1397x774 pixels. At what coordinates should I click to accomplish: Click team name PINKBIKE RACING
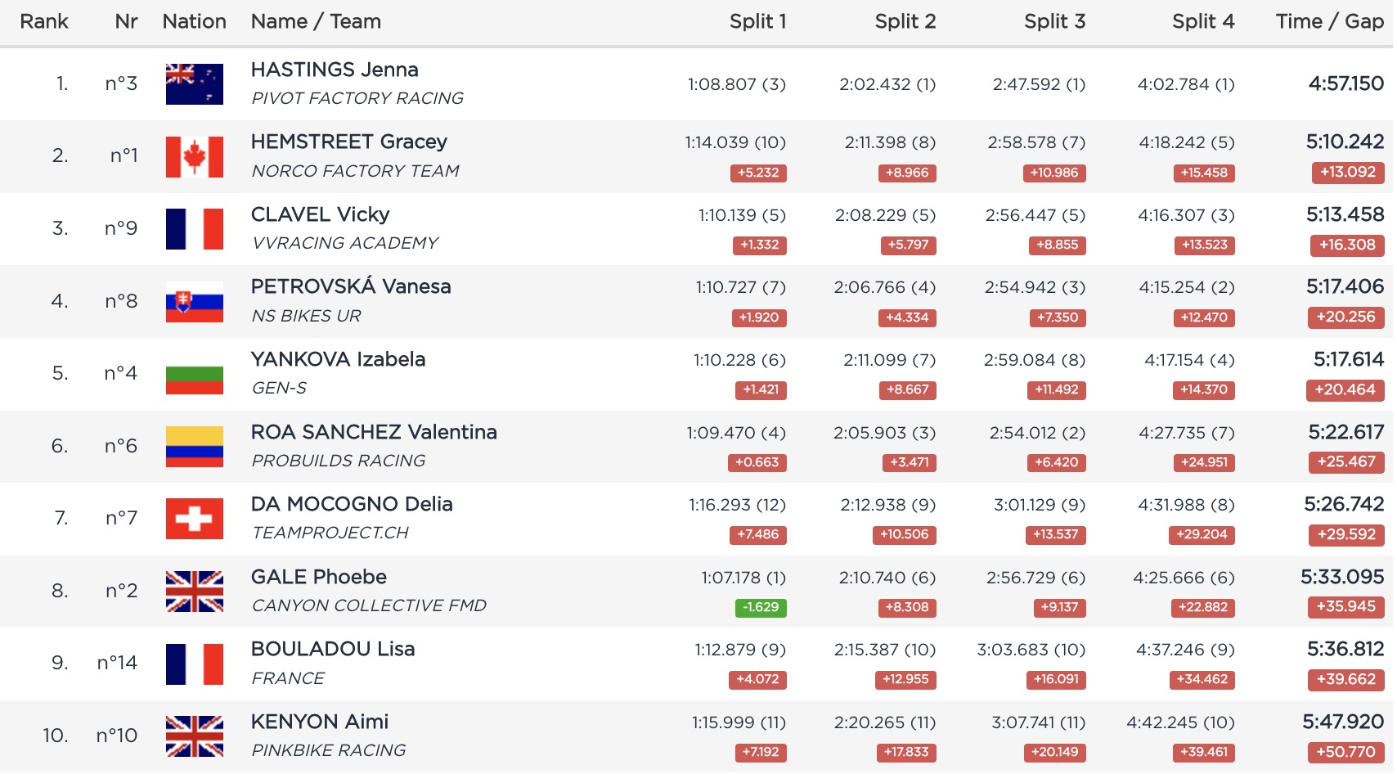[328, 750]
